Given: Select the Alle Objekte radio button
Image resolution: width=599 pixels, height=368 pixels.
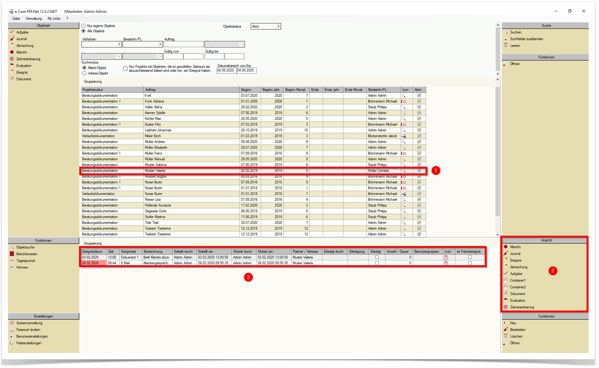Looking at the screenshot, I should [84, 31].
